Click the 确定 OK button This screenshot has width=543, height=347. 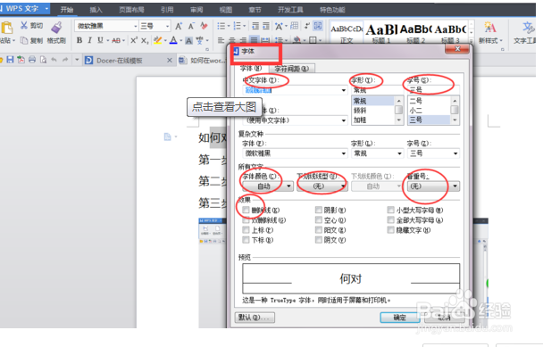click(x=400, y=318)
